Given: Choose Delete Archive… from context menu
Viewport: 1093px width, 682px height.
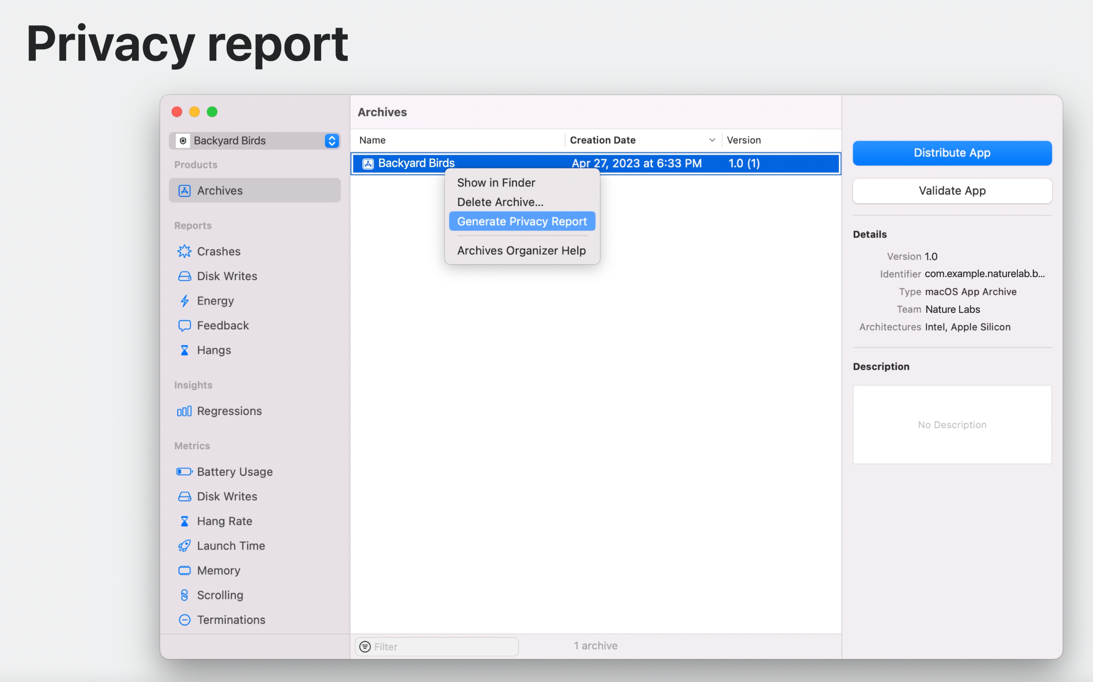Looking at the screenshot, I should tap(500, 202).
